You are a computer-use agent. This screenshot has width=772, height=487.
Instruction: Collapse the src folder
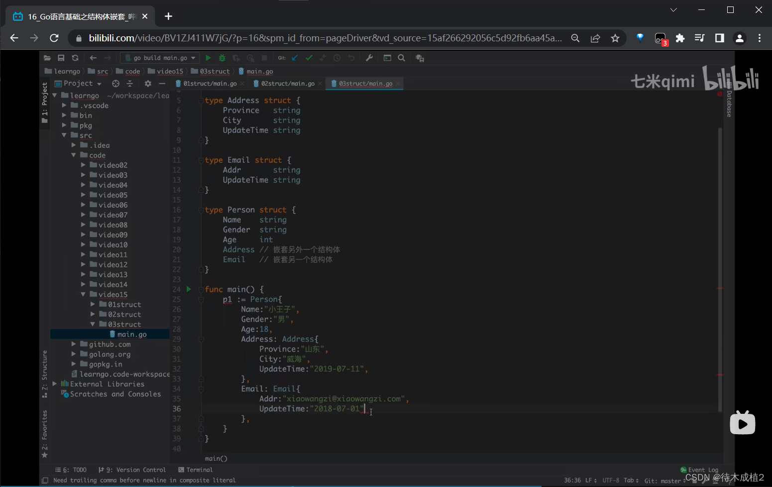coord(64,135)
